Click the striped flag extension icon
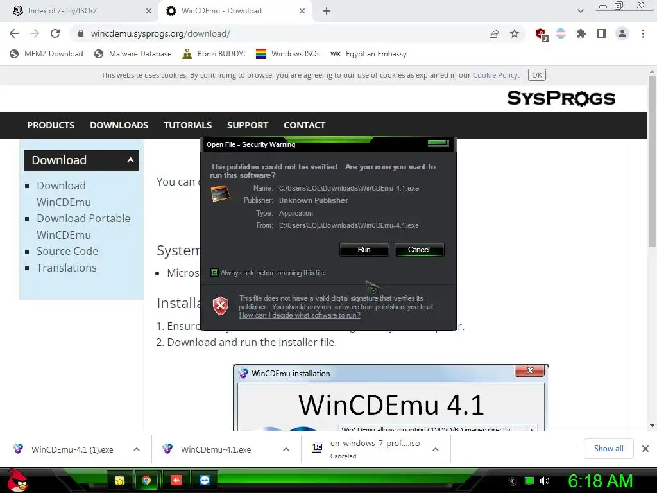 point(561,33)
